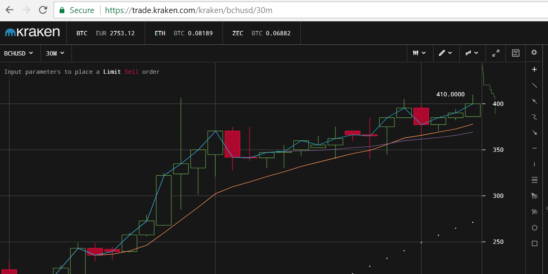Open the candlestick chart type dropdown
The image size is (548, 274).
pyautogui.click(x=419, y=53)
